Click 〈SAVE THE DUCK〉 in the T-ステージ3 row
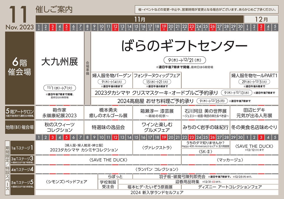284x199 pixels. pos(108,160)
